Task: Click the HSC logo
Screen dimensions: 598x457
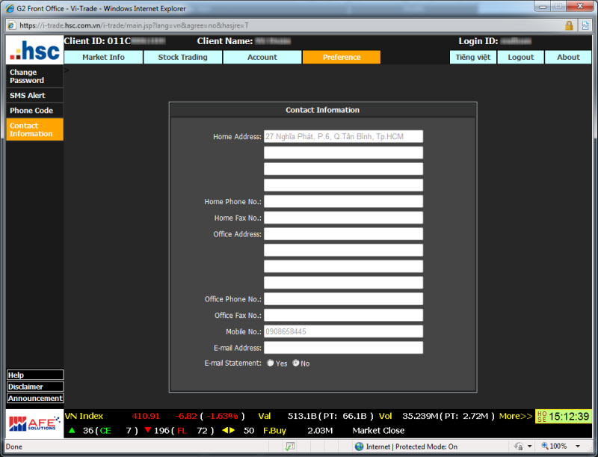Action: click(x=34, y=50)
